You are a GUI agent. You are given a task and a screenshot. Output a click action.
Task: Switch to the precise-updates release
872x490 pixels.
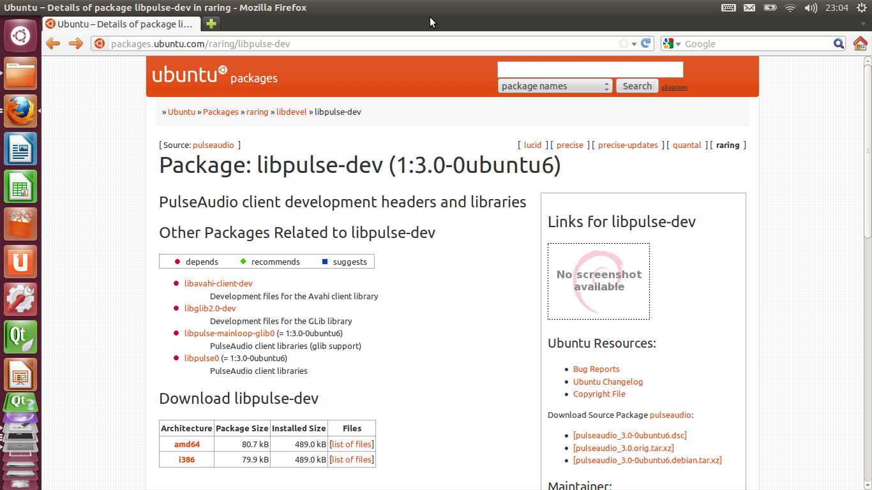[x=628, y=145]
